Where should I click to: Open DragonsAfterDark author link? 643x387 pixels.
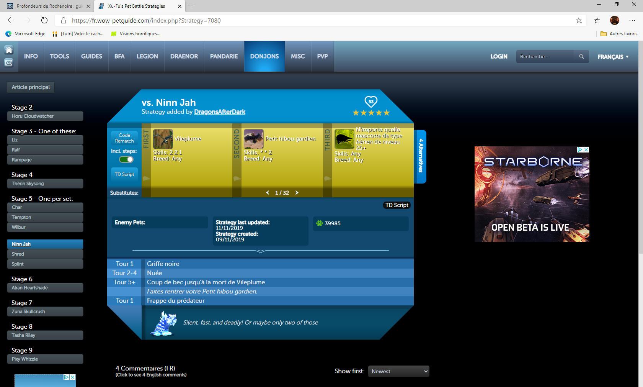(x=220, y=112)
